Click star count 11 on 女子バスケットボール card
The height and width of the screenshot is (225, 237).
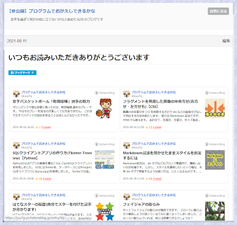[x=39, y=127]
